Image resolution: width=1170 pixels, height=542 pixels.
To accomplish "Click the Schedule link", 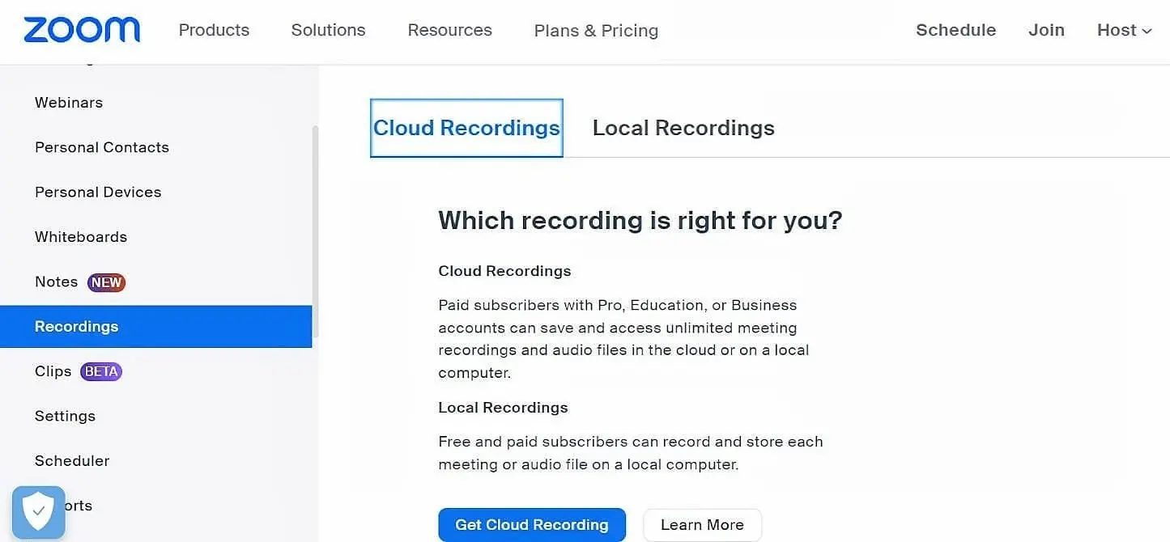I will coord(955,30).
